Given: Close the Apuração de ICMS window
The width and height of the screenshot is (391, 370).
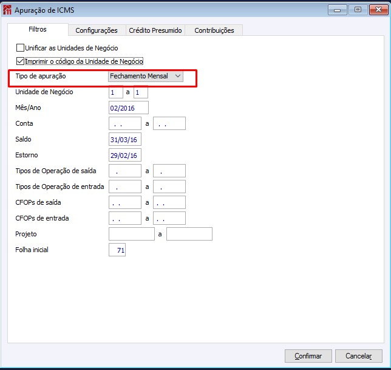Looking at the screenshot, I should [x=378, y=10].
